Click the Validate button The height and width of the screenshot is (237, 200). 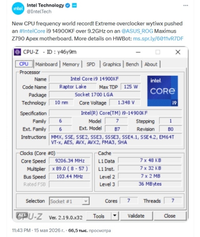[x=136, y=216]
